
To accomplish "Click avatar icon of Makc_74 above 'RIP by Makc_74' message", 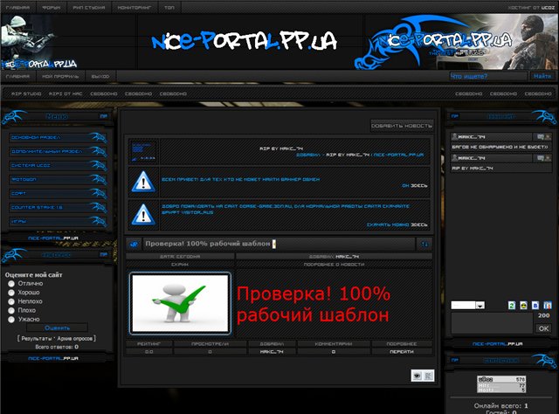I will 454,158.
